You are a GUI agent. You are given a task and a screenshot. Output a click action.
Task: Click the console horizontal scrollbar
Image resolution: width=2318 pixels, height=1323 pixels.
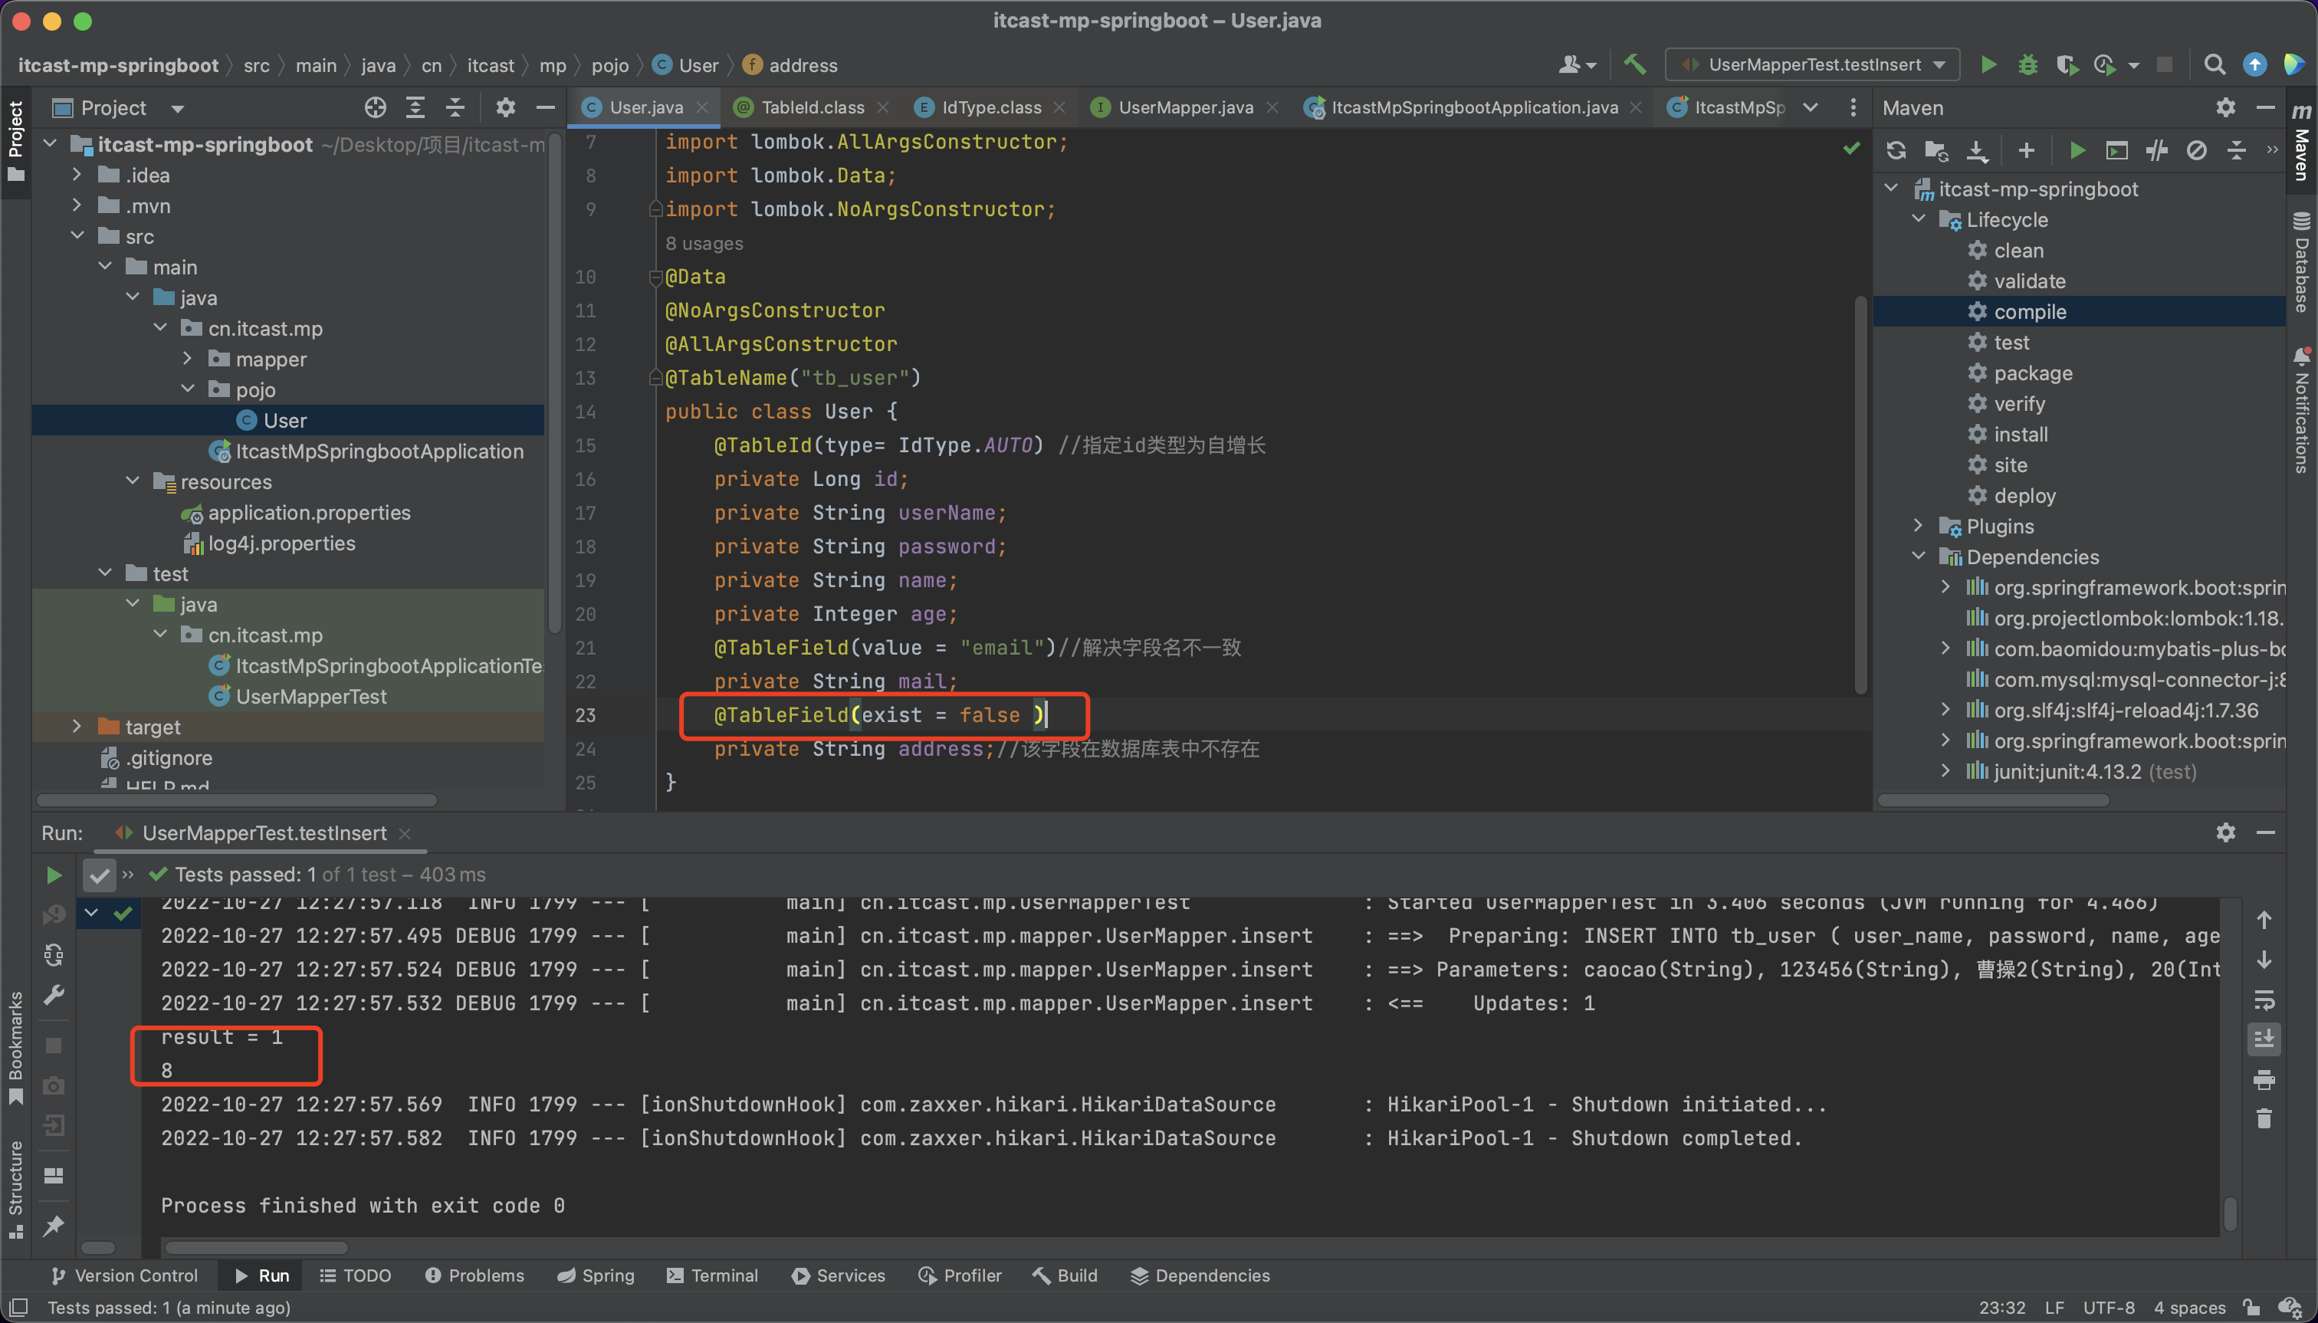click(256, 1248)
